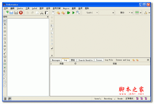Select the Log File option
Image resolution: width=154 pixels, height=104 pixels.
[109, 60]
